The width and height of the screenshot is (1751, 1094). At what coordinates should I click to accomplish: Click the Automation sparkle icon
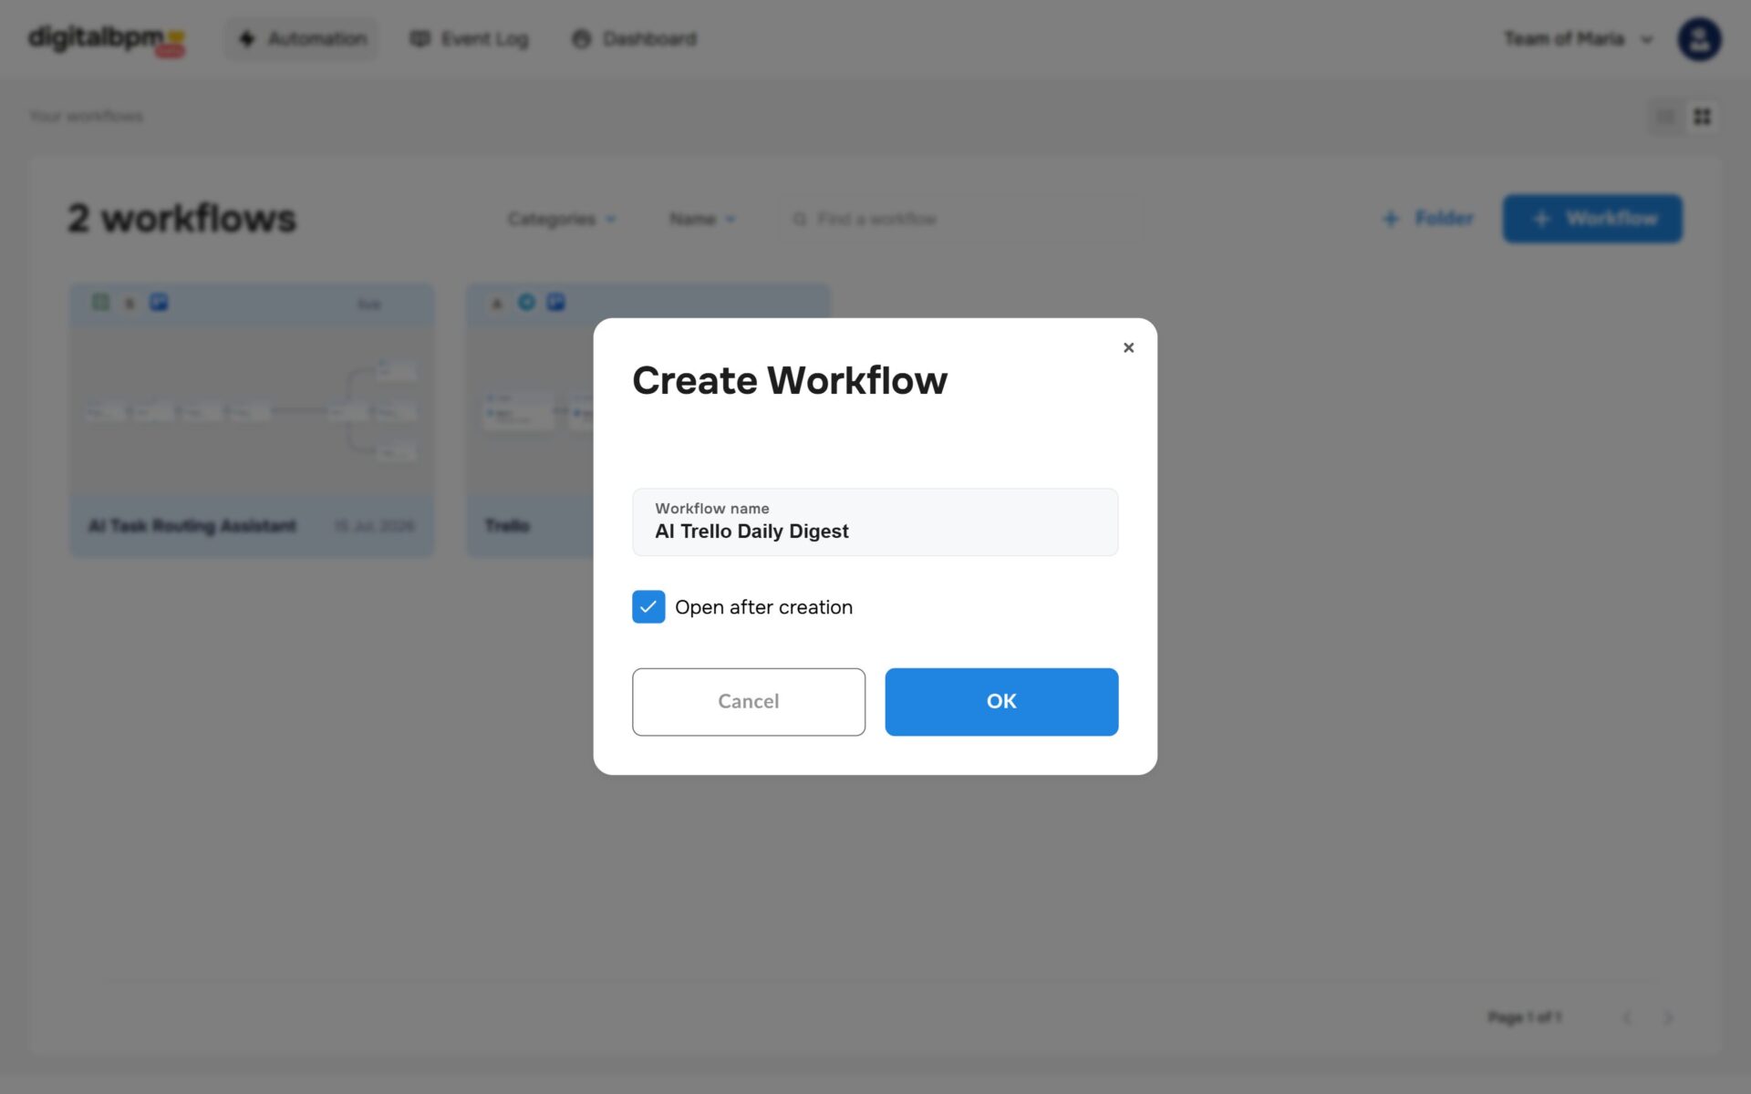click(x=246, y=39)
